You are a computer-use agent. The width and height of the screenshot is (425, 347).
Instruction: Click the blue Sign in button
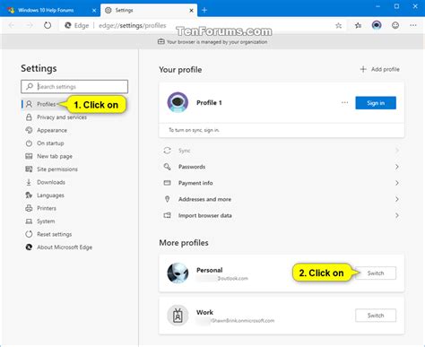[376, 103]
